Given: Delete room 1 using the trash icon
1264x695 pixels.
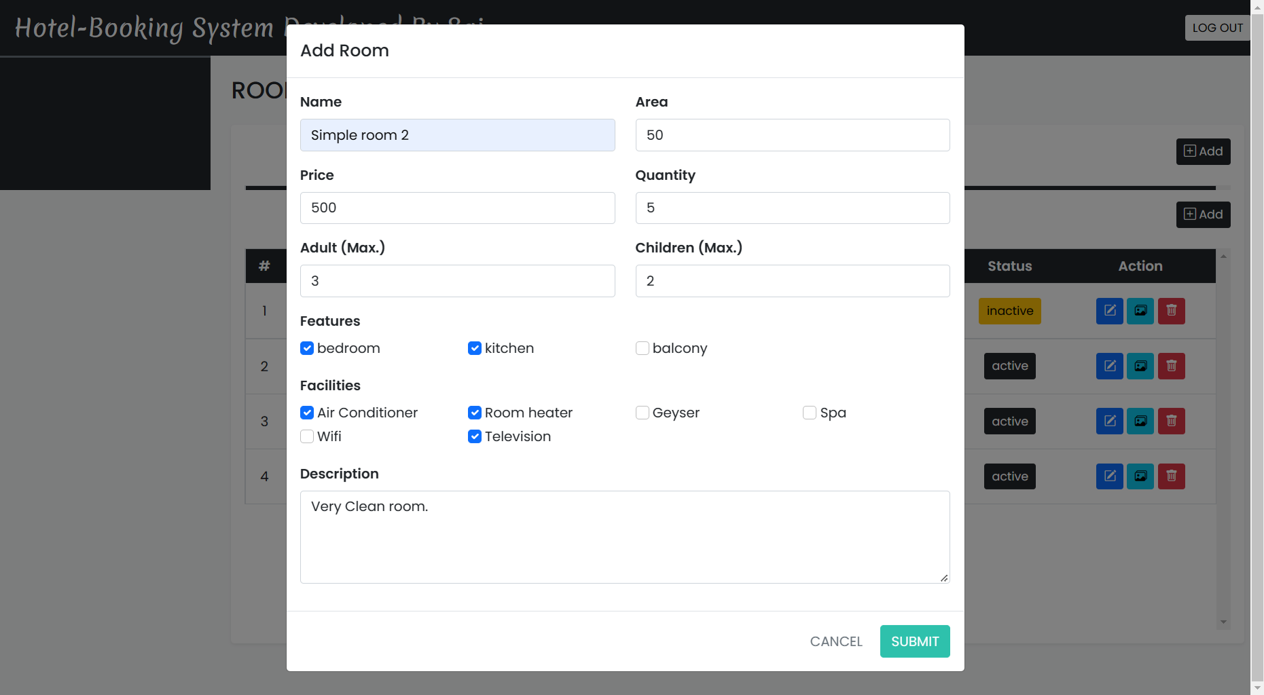Looking at the screenshot, I should [x=1171, y=311].
